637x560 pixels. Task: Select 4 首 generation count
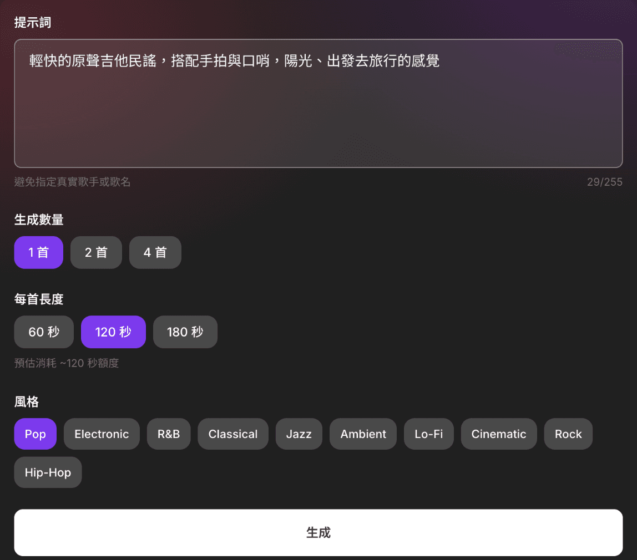[x=155, y=252]
